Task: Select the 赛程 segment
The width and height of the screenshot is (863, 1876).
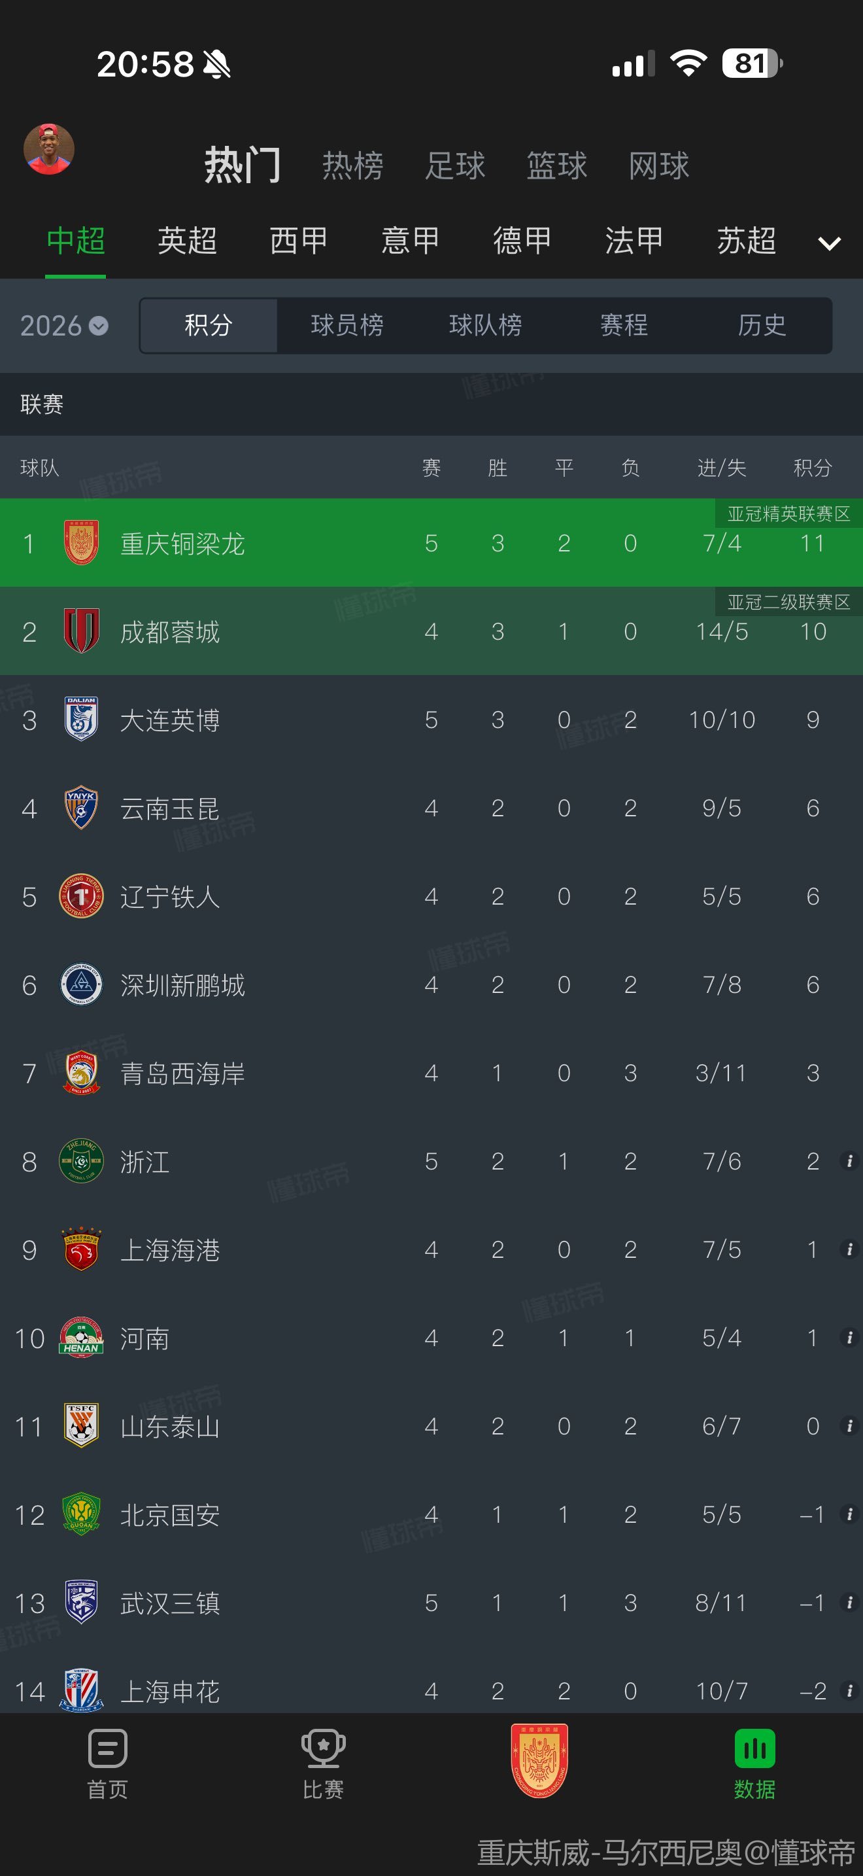Action: pyautogui.click(x=624, y=325)
